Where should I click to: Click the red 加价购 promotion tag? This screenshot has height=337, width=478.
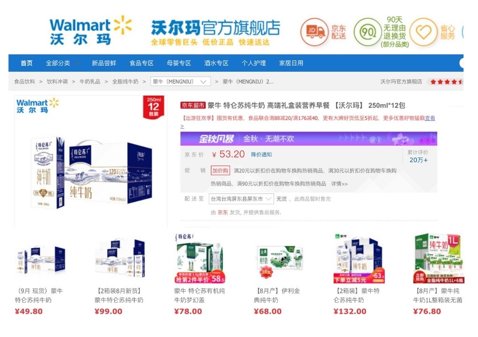pyautogui.click(x=220, y=170)
